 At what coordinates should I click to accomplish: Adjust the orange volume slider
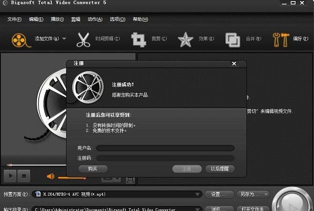[72, 178]
